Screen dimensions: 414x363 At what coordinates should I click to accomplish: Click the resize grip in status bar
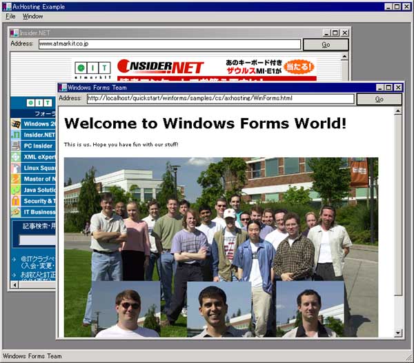[x=409, y=358]
